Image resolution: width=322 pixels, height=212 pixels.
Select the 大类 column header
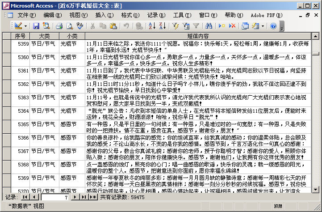click(44, 36)
